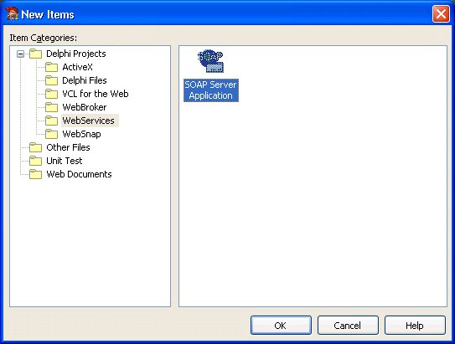455x344 pixels.
Task: Collapse the Delphi Projects tree node
Action: tap(20, 54)
